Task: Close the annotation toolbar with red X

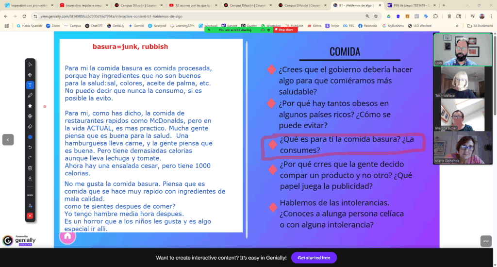Action: (30, 216)
